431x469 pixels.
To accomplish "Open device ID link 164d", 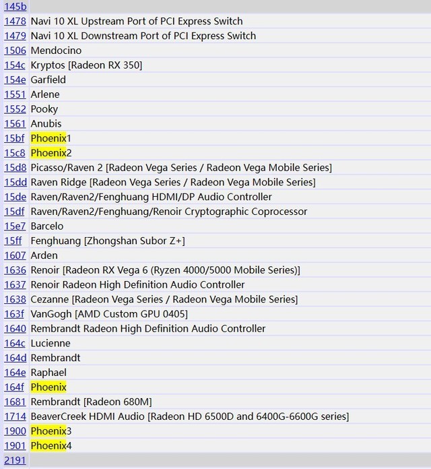I will point(15,358).
